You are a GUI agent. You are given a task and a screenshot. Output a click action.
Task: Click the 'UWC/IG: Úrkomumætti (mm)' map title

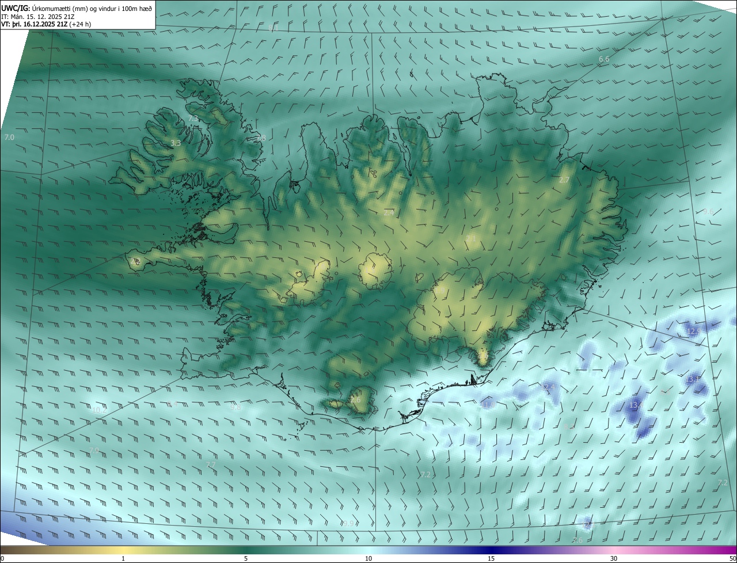[77, 8]
